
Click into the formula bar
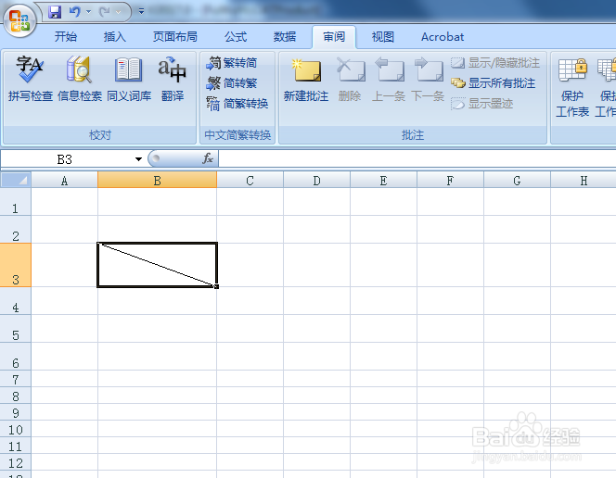417,159
